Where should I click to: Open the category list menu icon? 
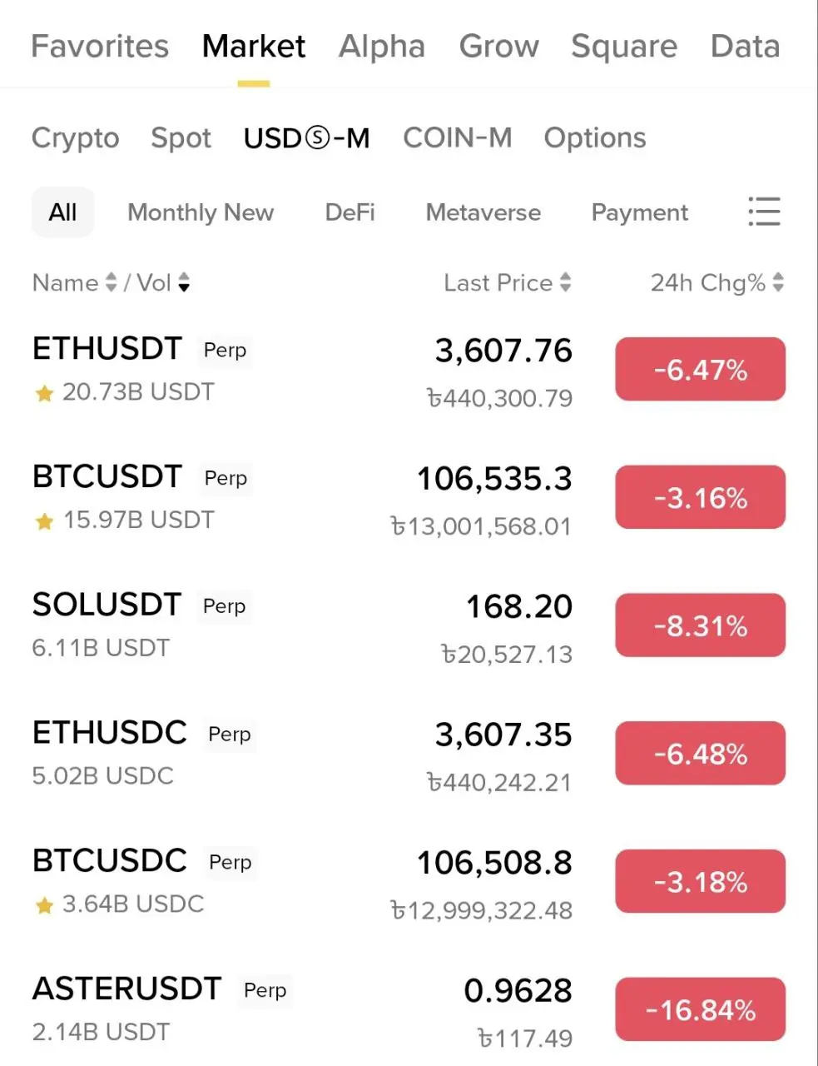click(x=764, y=212)
